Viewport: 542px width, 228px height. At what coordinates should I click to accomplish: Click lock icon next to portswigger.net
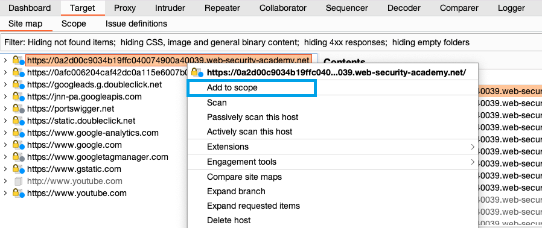click(x=18, y=109)
